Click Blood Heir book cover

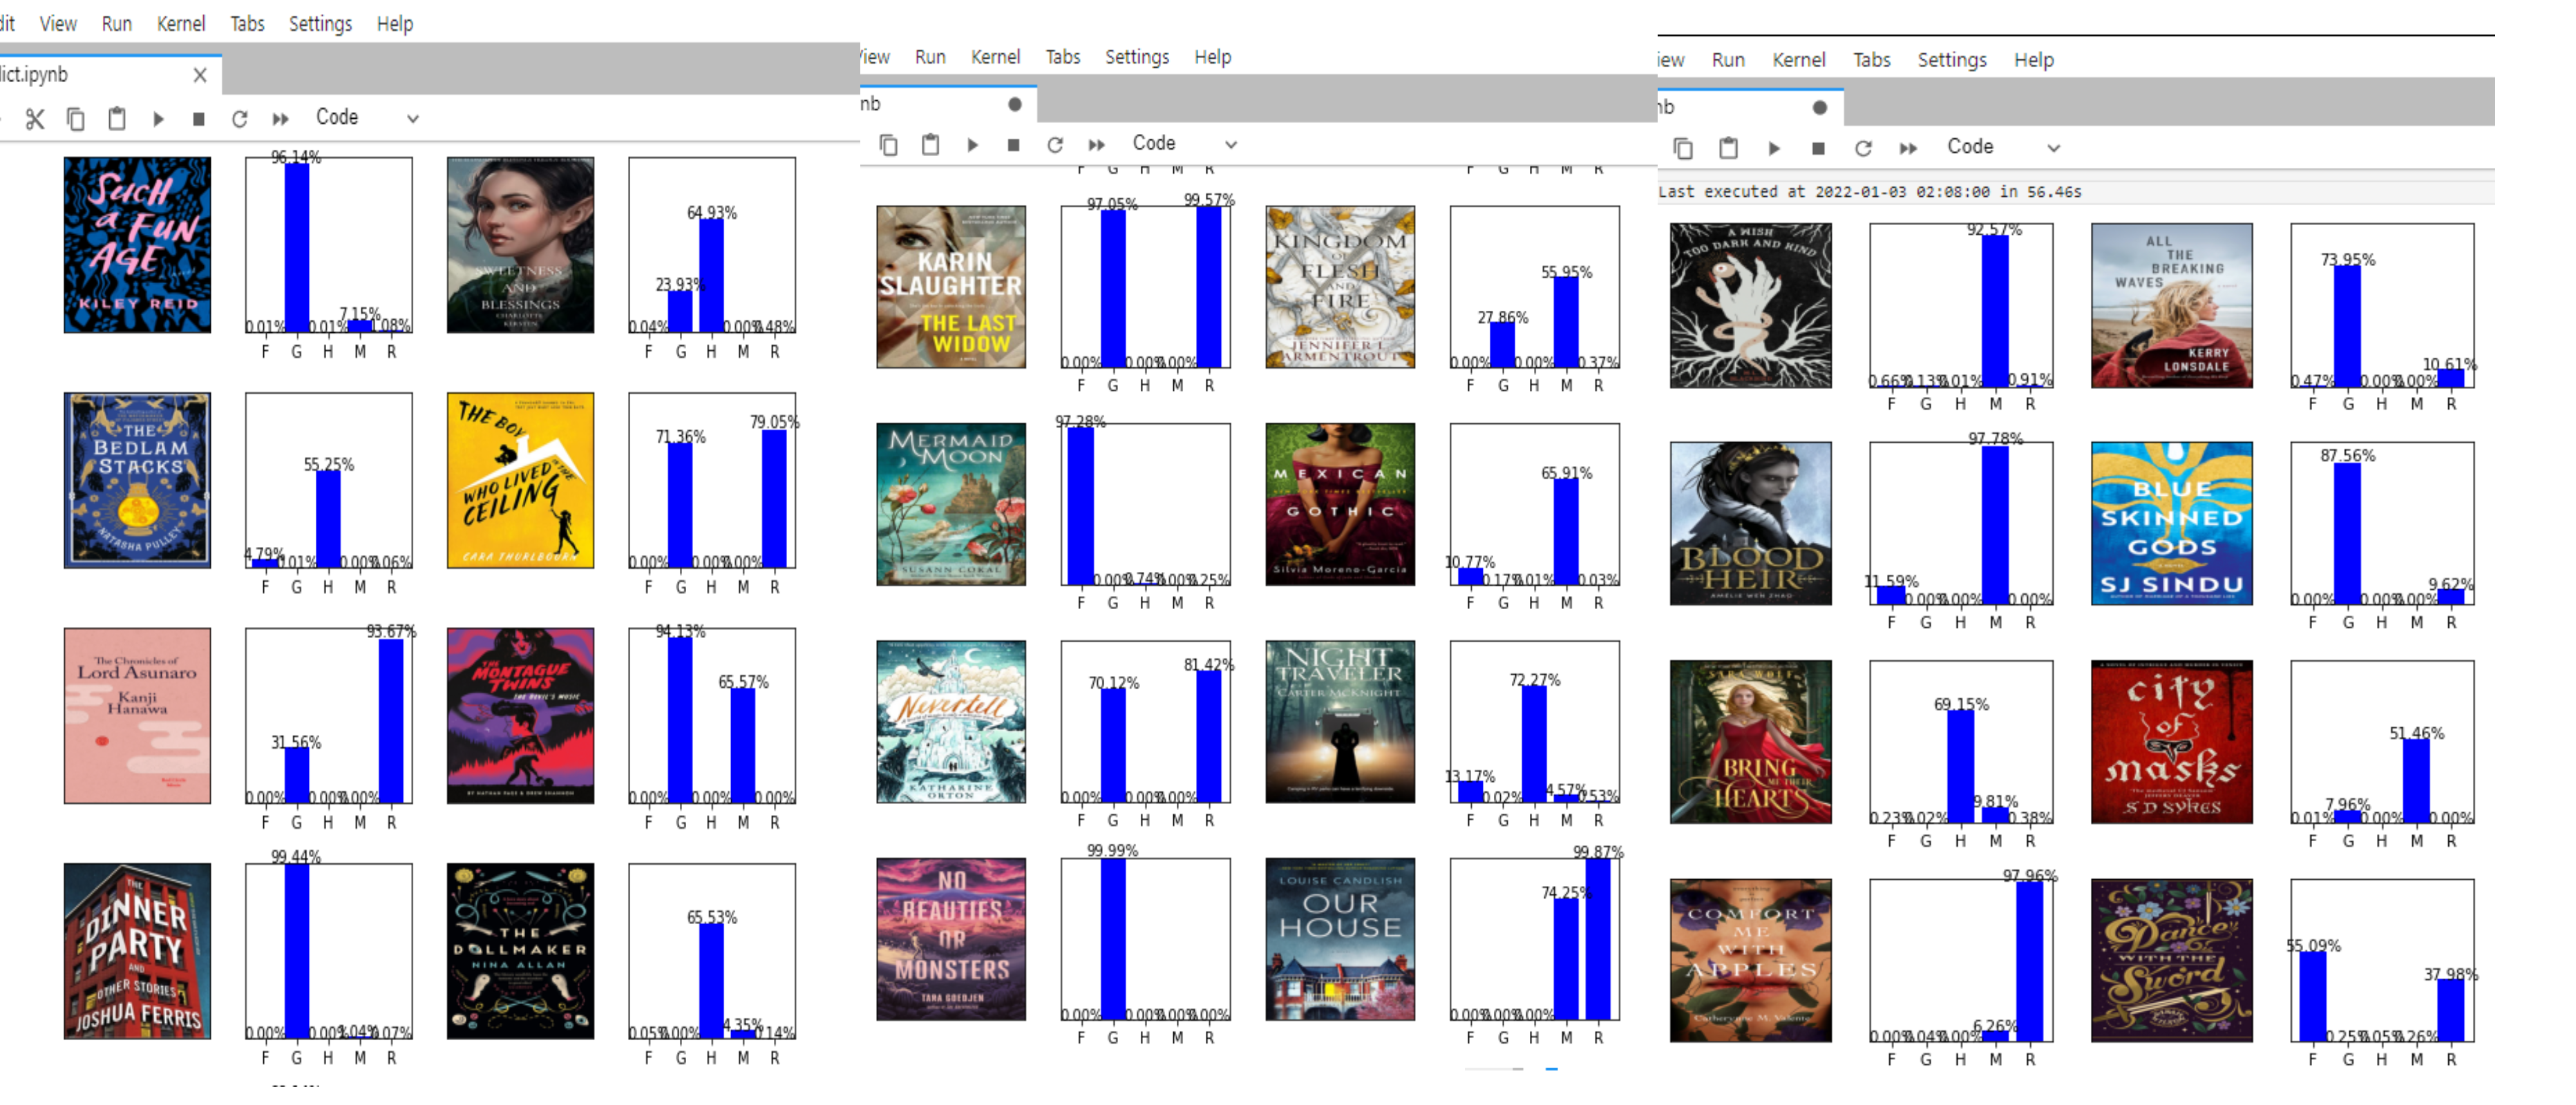1751,523
